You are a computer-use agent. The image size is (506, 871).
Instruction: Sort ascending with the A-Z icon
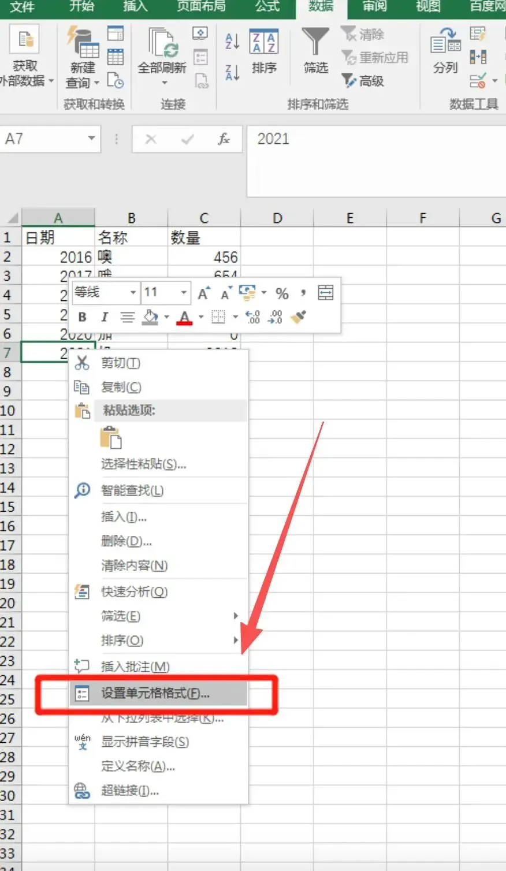click(x=232, y=41)
